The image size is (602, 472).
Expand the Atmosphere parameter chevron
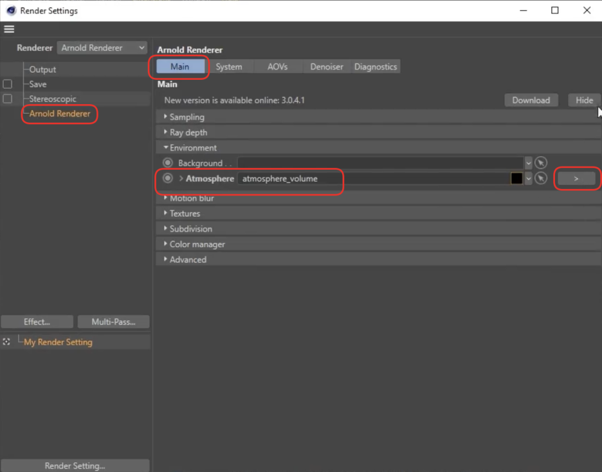(x=181, y=178)
